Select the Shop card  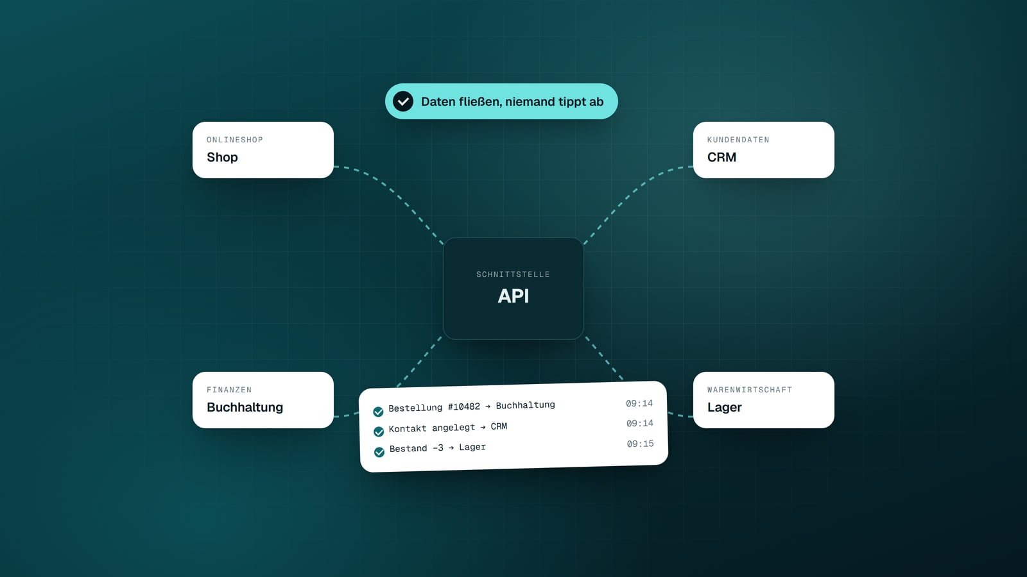coord(263,150)
